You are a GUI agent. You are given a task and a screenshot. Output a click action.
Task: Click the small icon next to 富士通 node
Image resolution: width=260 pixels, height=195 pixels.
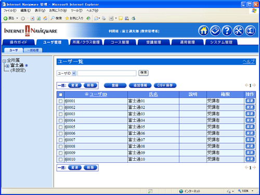tap(27, 65)
